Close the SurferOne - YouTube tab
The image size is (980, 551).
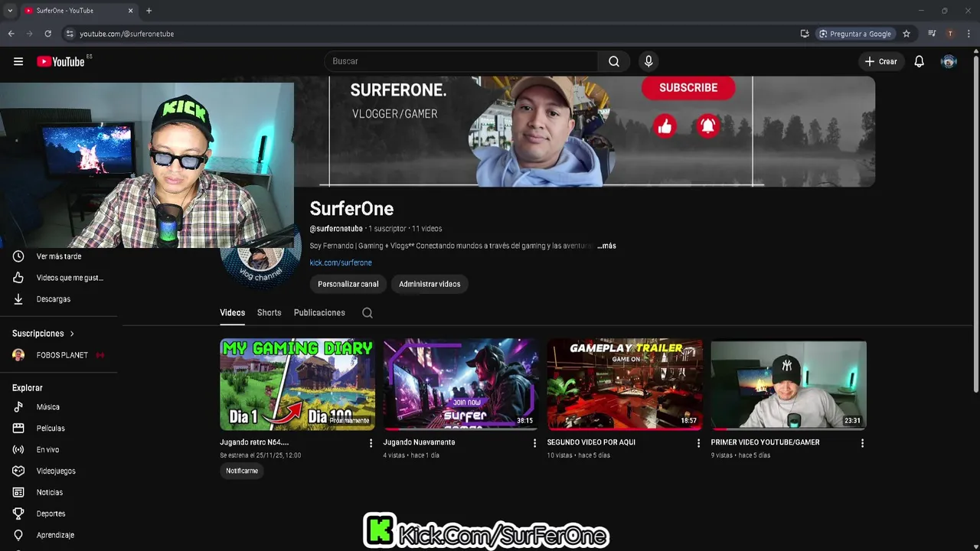130,11
